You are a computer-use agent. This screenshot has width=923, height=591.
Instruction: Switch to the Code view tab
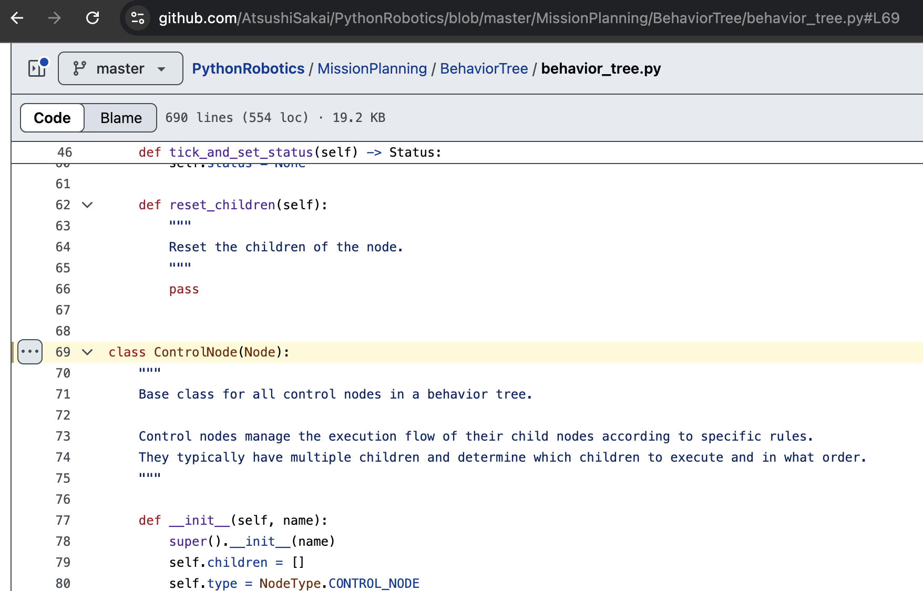coord(52,118)
